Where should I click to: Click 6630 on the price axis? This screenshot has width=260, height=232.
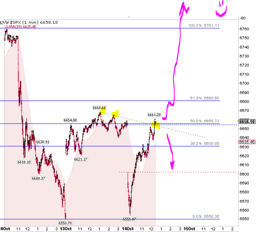point(244,147)
